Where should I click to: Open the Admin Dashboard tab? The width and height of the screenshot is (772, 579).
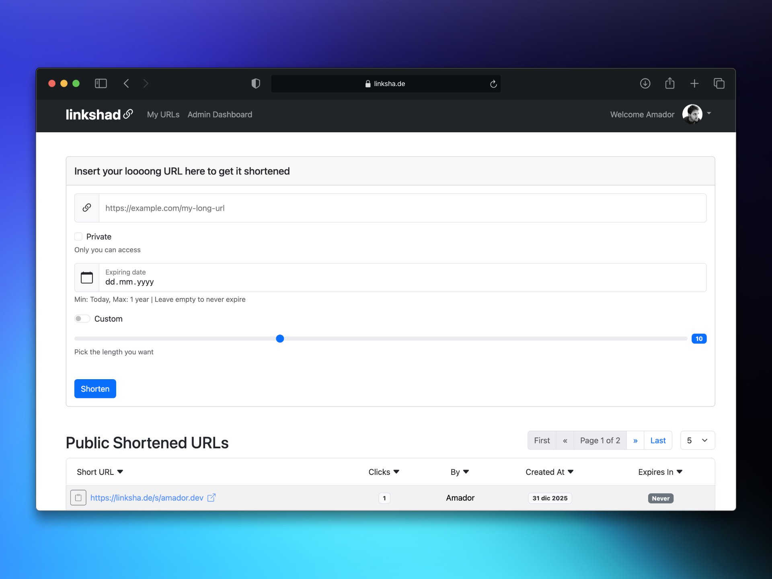pos(220,115)
